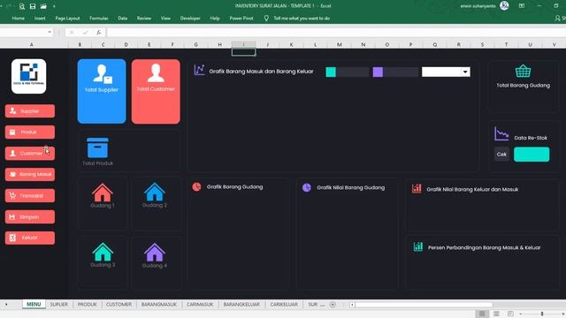Switch to the CARIMASUK sheet tab

click(x=200, y=304)
